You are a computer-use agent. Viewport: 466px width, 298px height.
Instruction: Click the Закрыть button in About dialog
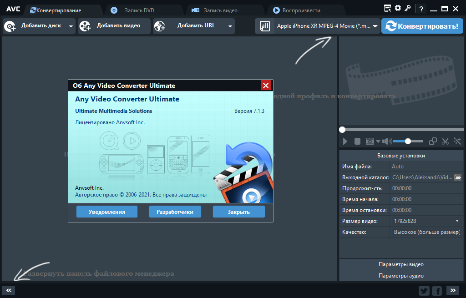238,212
